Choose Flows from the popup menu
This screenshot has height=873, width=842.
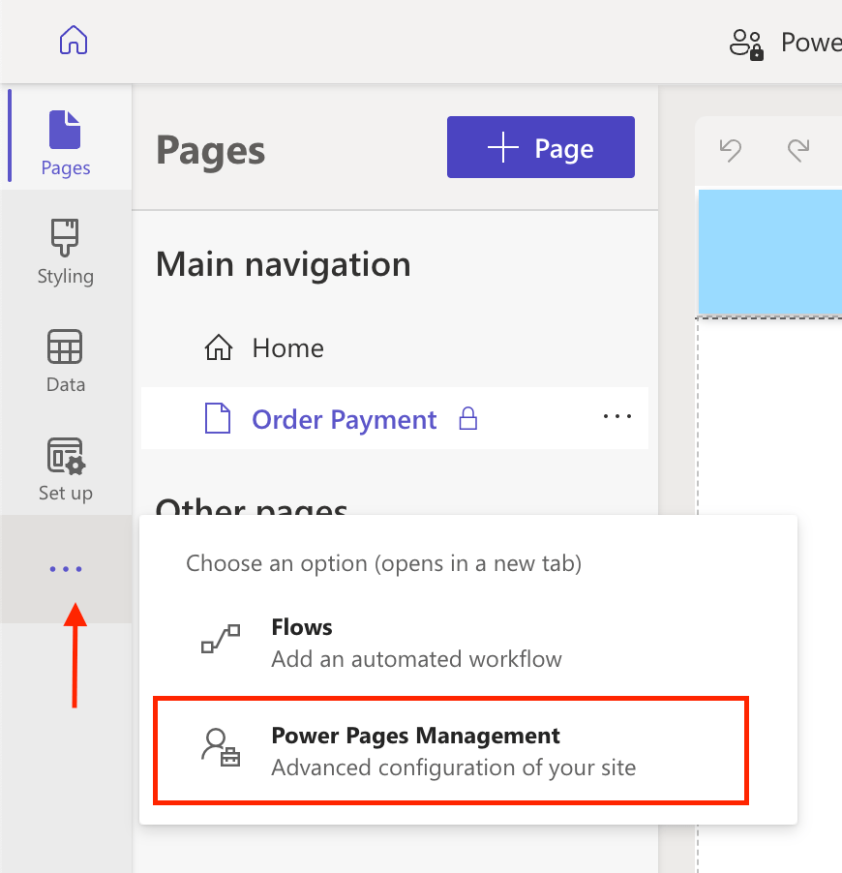302,628
